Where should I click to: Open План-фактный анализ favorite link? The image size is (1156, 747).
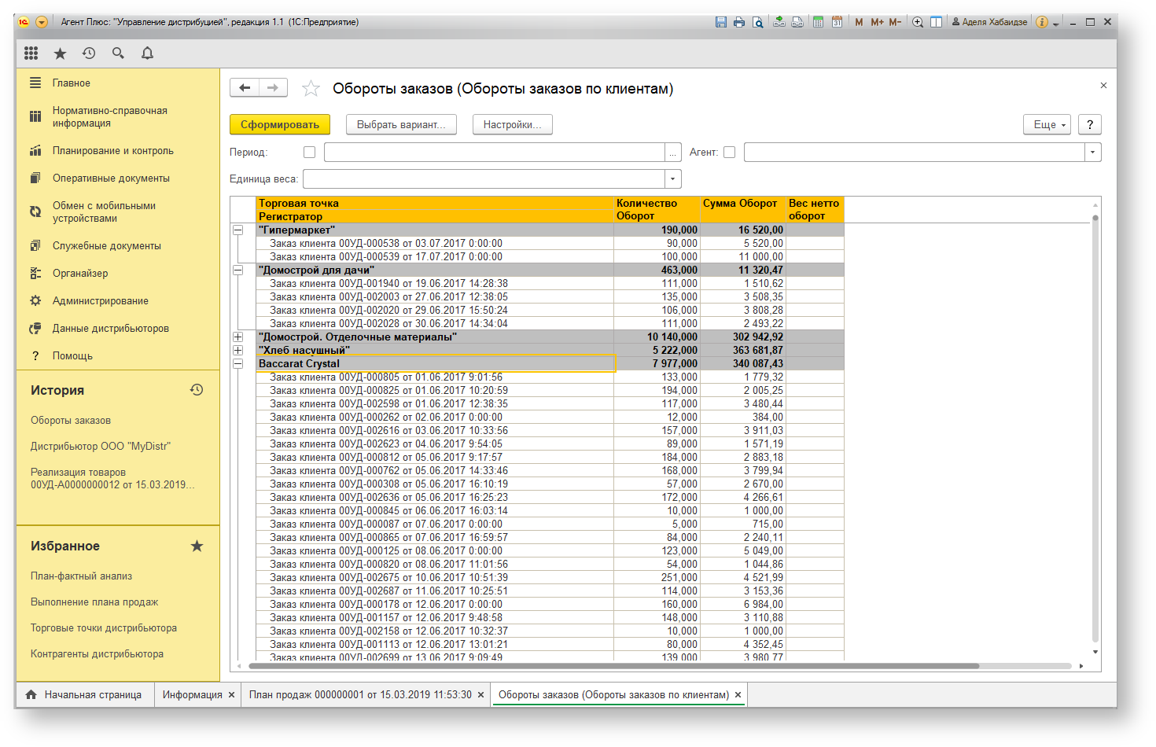click(x=81, y=576)
